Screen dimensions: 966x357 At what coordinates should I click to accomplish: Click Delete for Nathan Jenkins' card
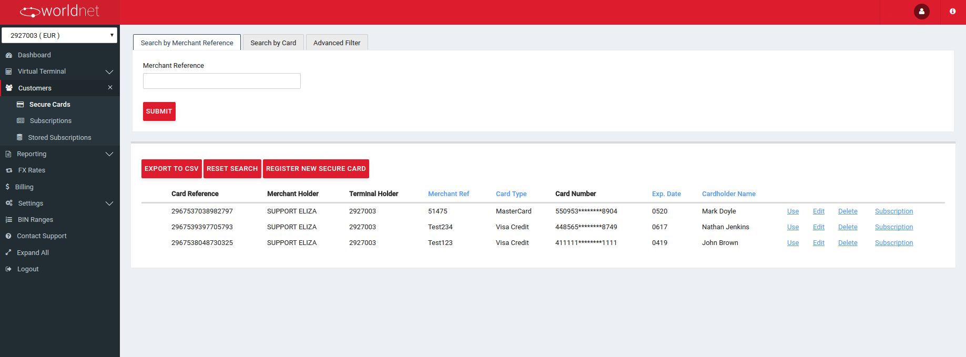point(848,227)
